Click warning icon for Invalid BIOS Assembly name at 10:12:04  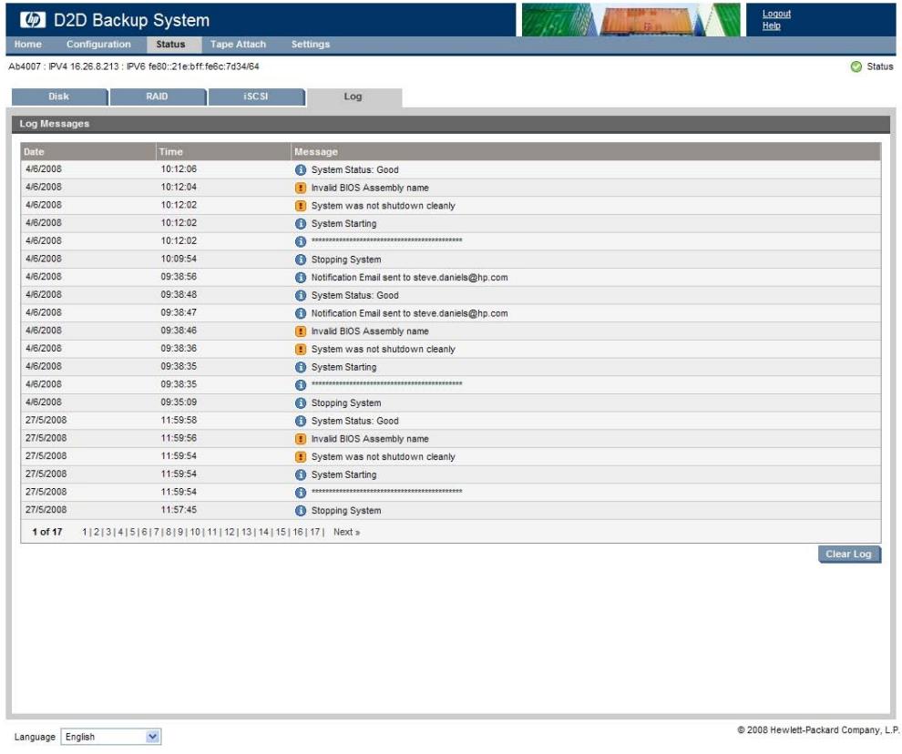[301, 188]
